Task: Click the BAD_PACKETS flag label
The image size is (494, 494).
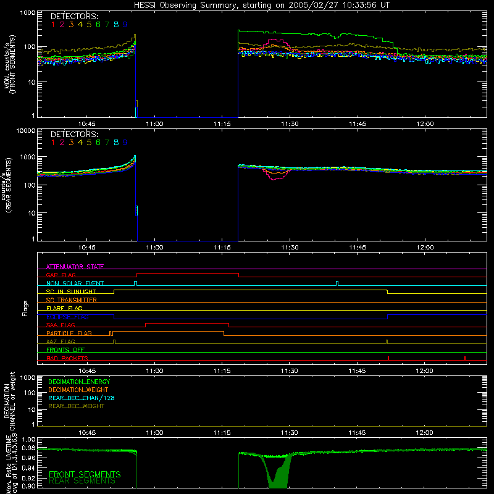Action: pos(67,358)
